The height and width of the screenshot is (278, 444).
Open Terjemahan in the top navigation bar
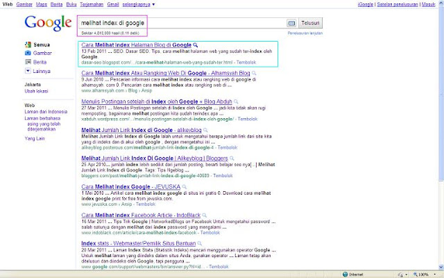[92, 5]
